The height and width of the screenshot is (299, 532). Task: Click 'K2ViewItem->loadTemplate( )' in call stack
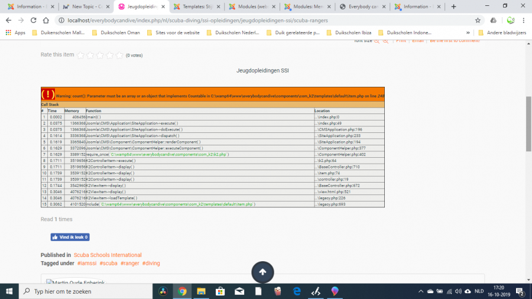tap(112, 198)
